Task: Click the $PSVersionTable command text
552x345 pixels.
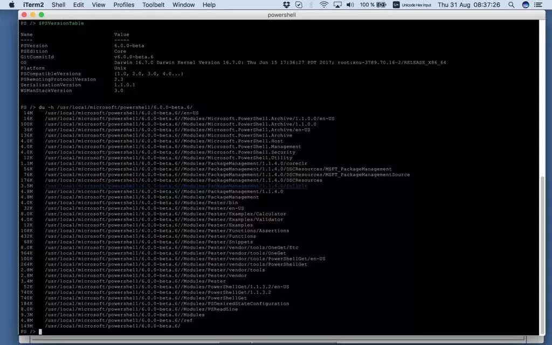Action: (x=61, y=23)
